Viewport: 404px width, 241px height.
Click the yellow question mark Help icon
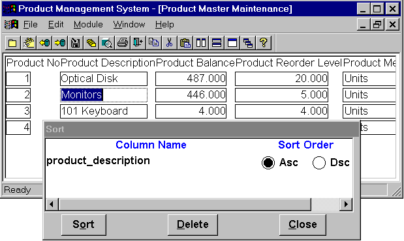coord(264,43)
